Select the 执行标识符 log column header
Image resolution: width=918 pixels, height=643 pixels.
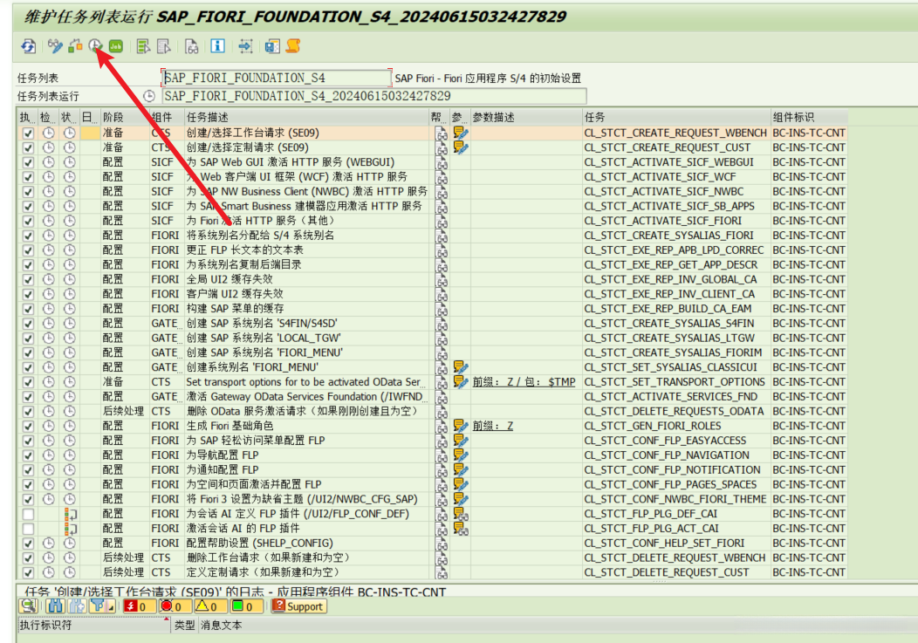[x=93, y=626]
